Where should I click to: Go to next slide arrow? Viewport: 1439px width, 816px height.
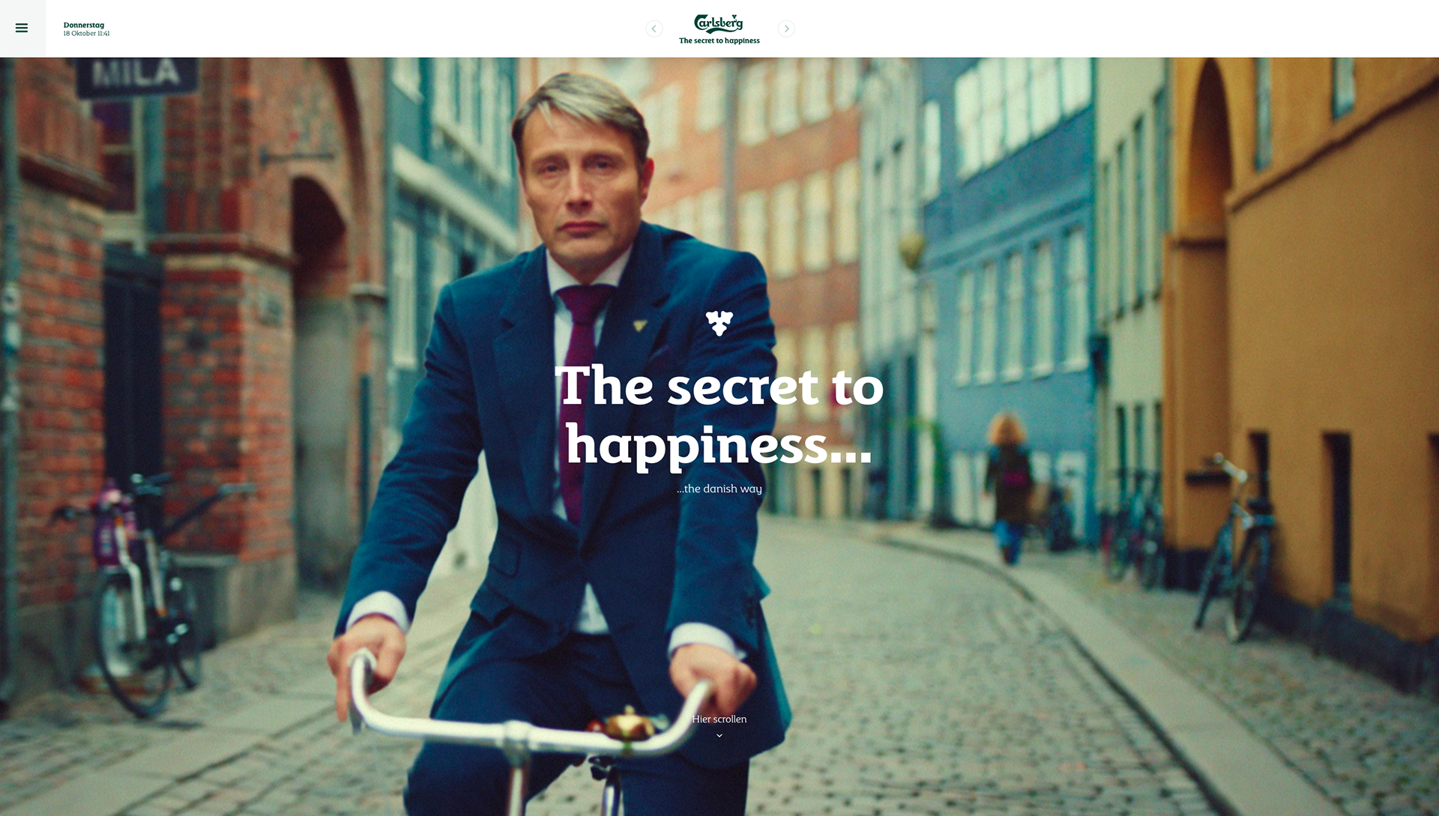[x=785, y=28]
